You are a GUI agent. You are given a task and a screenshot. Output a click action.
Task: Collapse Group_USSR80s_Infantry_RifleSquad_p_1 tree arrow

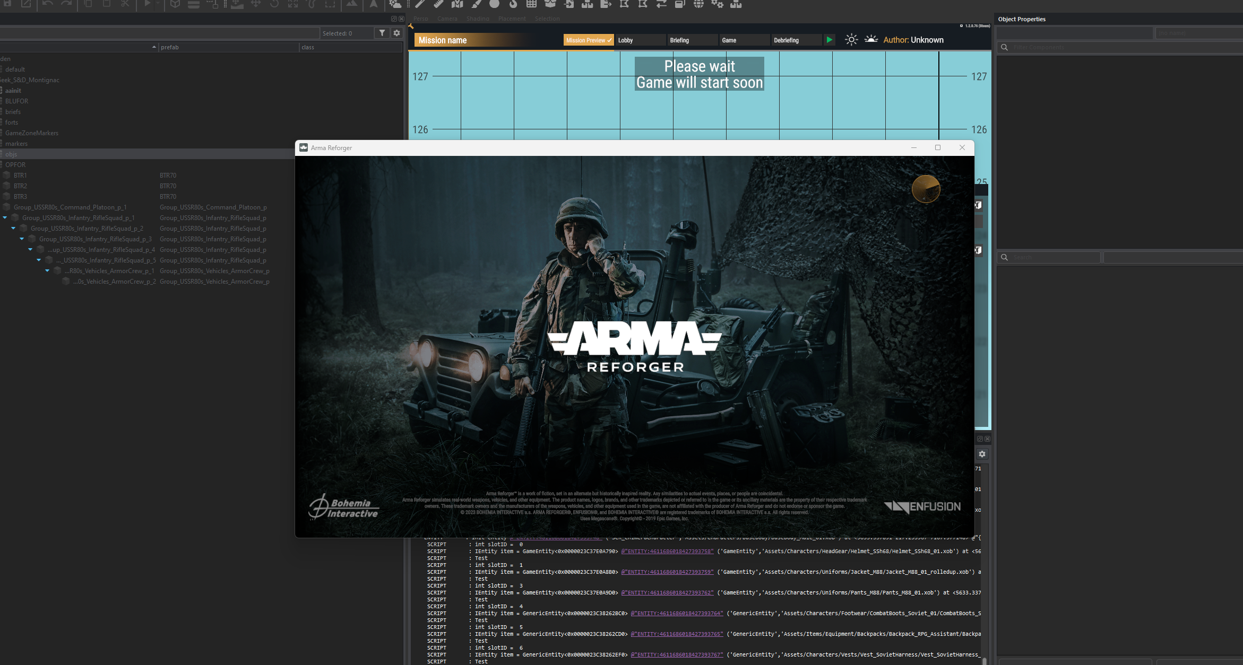[5, 218]
